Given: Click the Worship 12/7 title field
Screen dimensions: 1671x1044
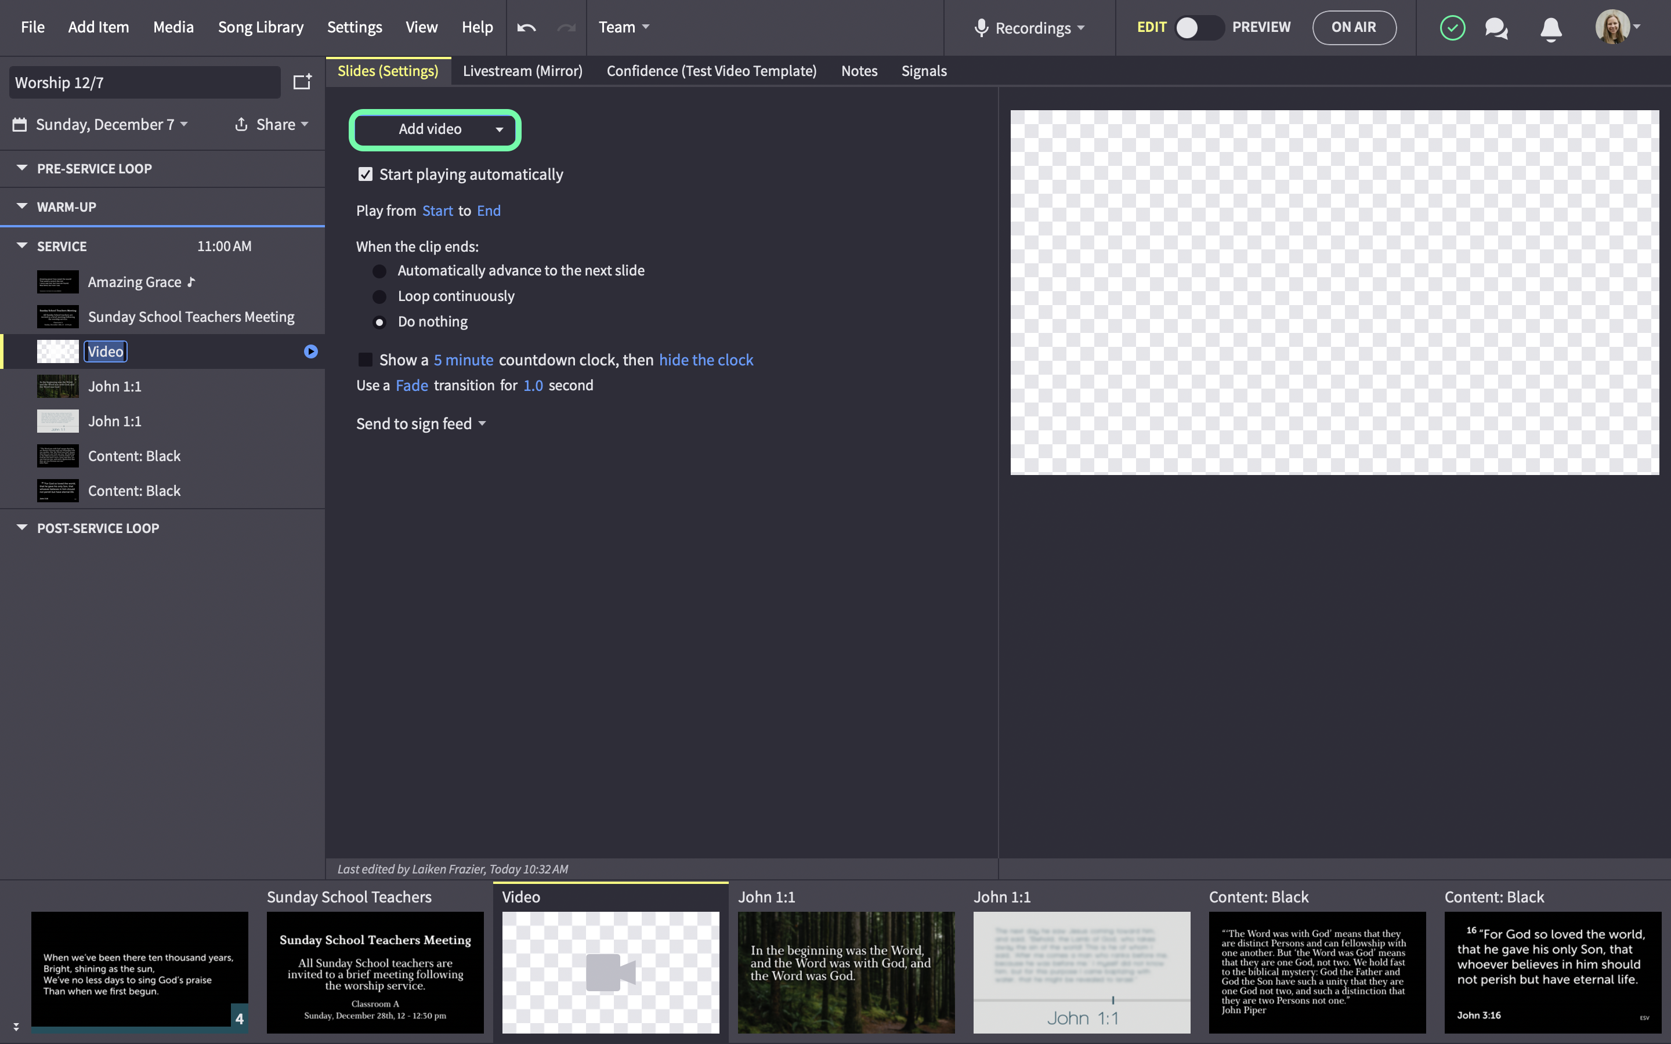Looking at the screenshot, I should pyautogui.click(x=144, y=82).
